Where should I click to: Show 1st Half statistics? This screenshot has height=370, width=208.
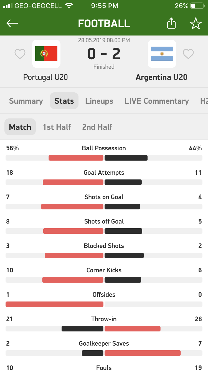click(x=57, y=127)
